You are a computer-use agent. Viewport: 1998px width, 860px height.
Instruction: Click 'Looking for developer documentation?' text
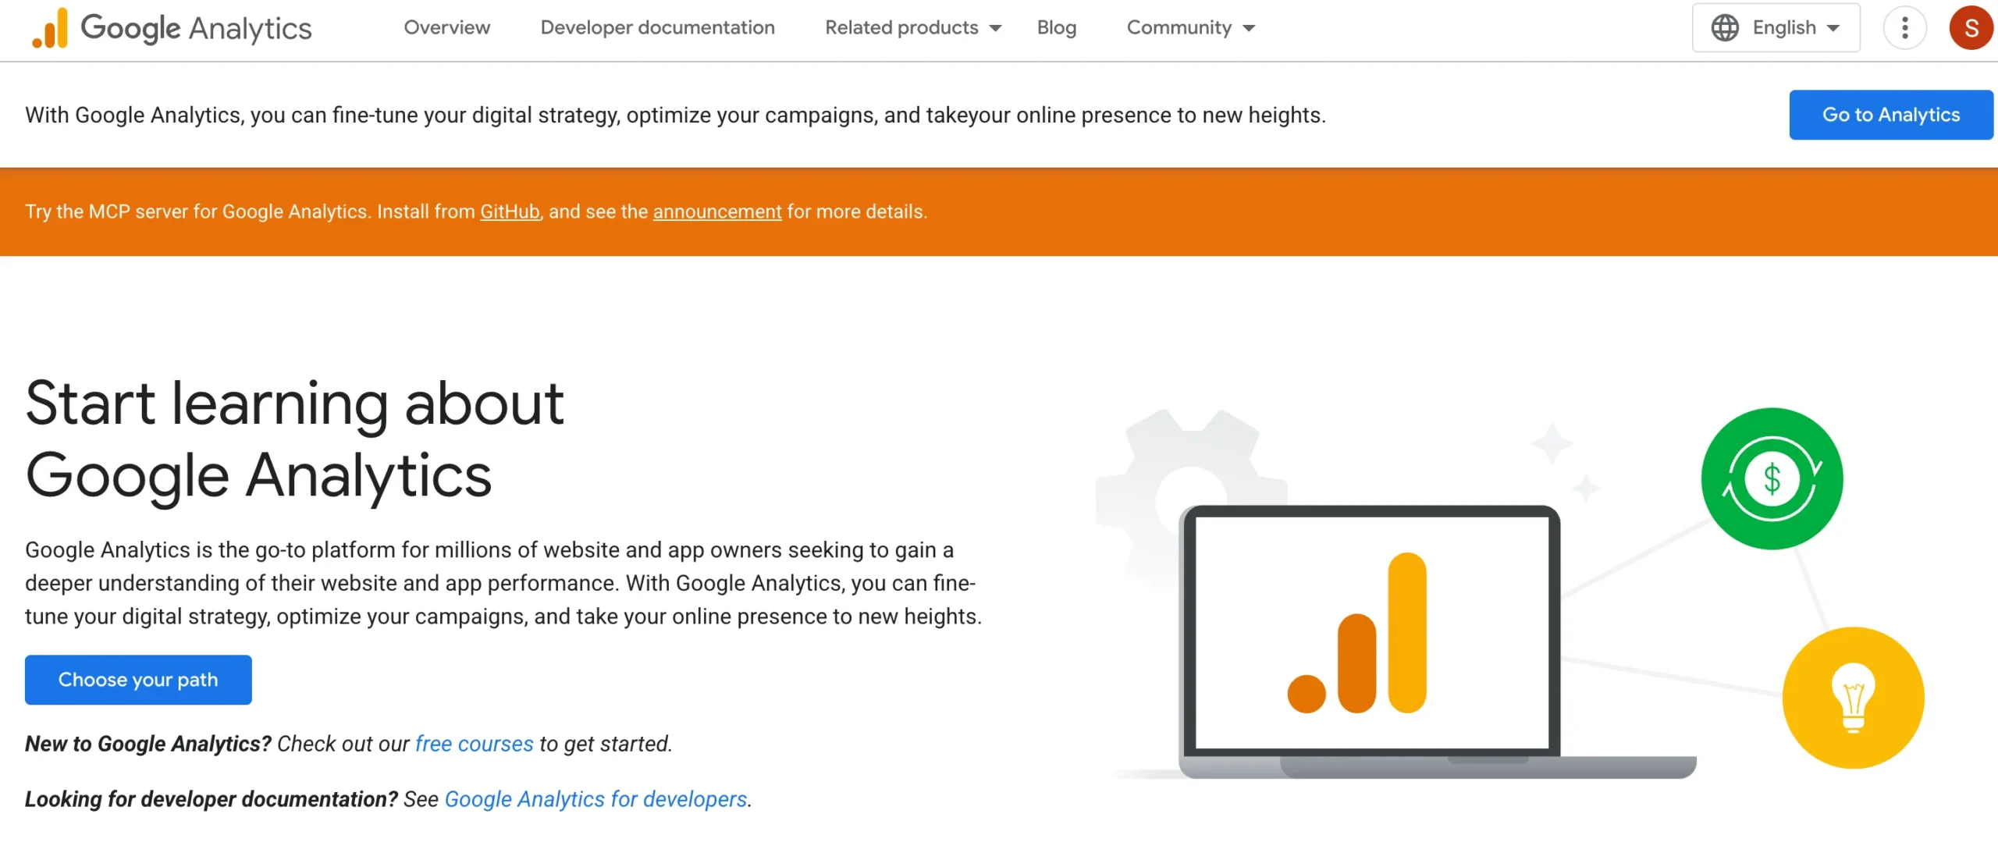[x=211, y=799]
